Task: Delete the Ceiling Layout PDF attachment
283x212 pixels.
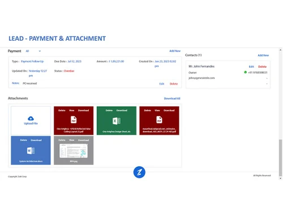Action: click(x=62, y=110)
